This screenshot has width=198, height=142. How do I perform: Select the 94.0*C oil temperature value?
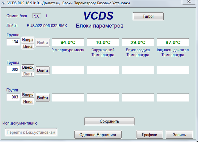point(68,42)
